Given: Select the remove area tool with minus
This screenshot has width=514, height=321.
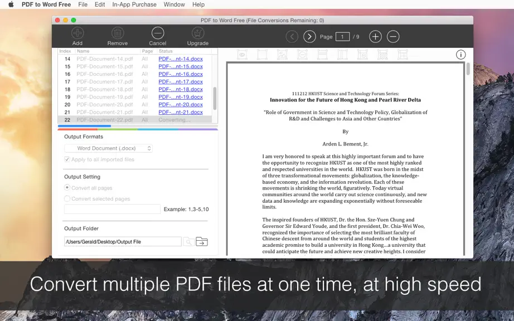Looking at the screenshot, I should (x=302, y=55).
